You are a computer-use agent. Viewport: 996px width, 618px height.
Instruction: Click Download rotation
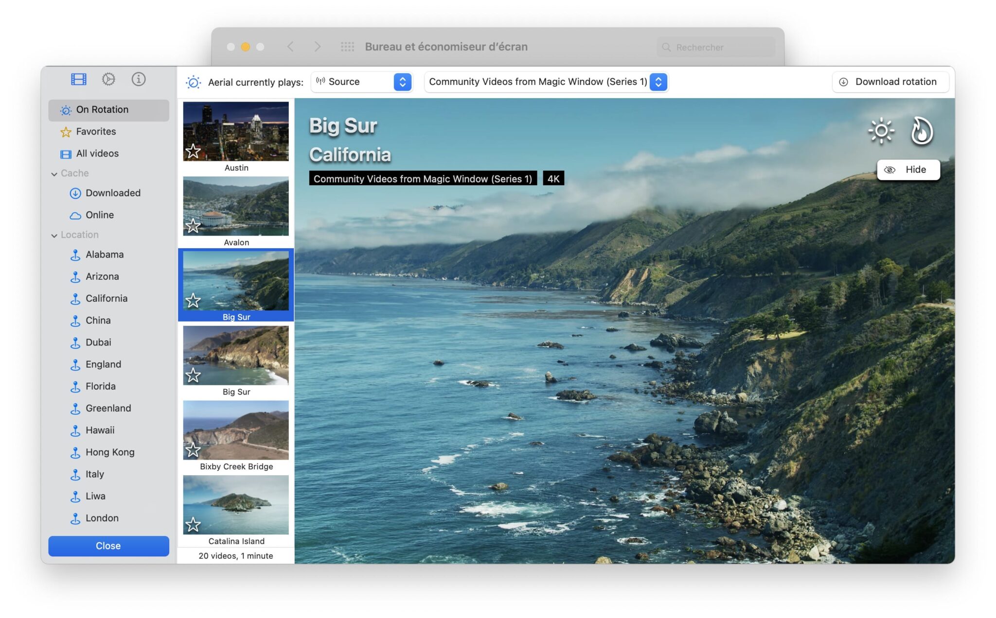(890, 82)
